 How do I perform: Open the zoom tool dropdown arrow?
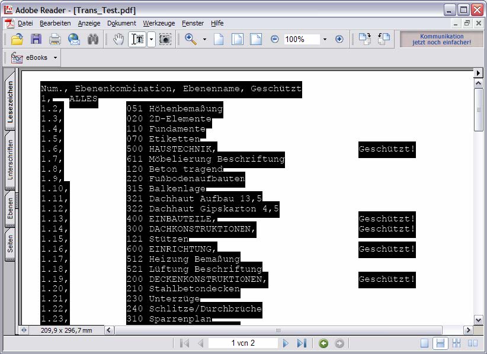[204, 40]
